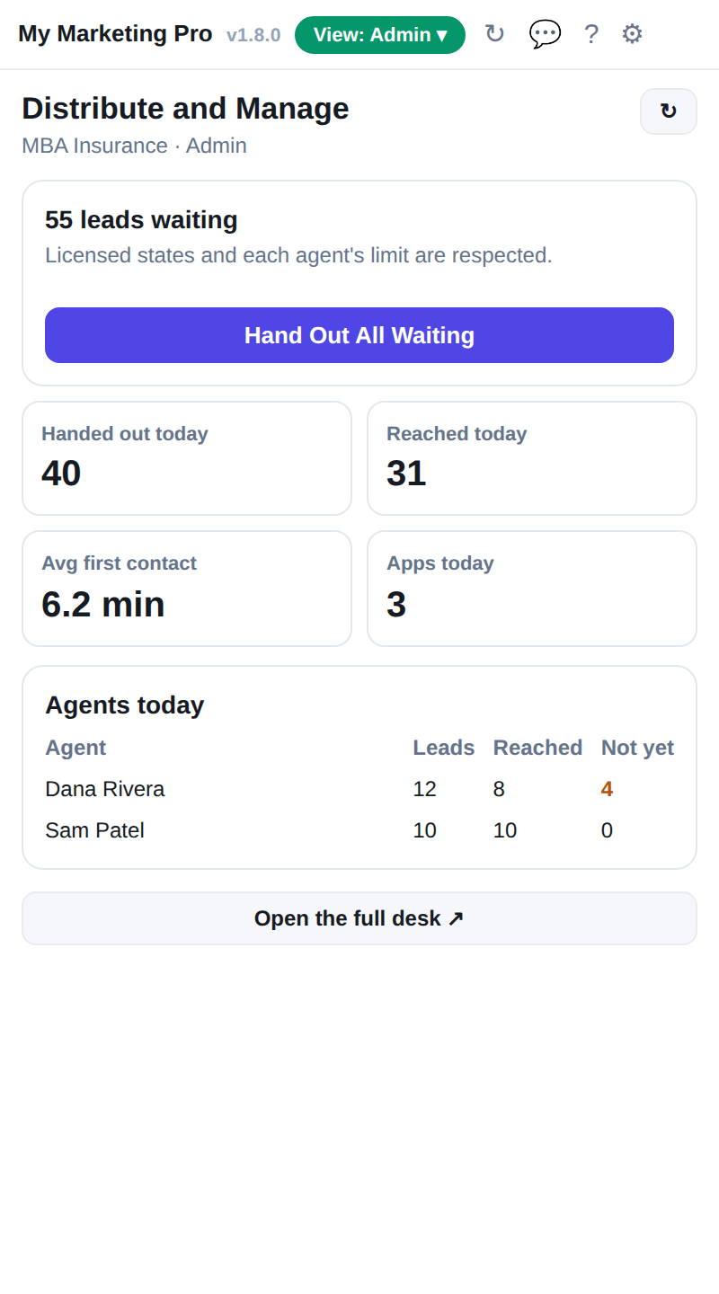Click the Avg first contact card
This screenshot has width=719, height=1294.
coord(187,589)
